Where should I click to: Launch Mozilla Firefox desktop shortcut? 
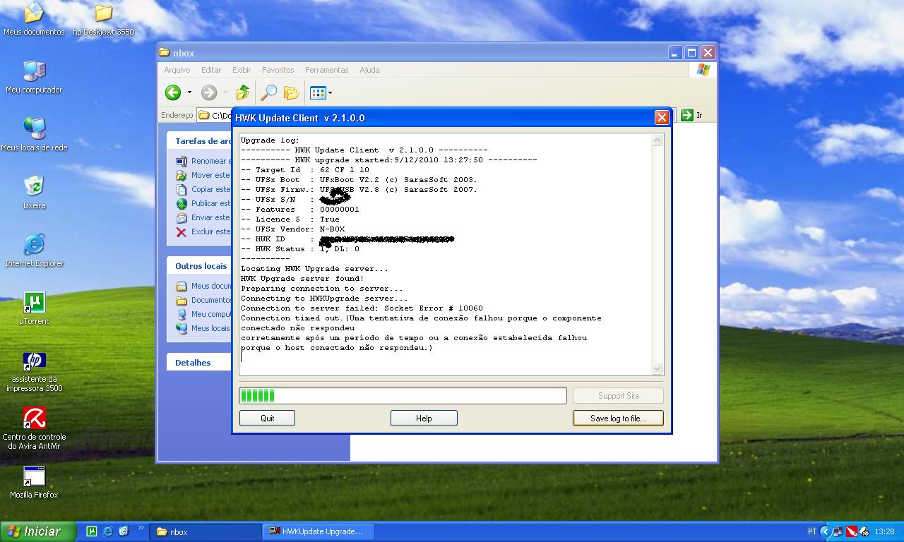(x=34, y=483)
